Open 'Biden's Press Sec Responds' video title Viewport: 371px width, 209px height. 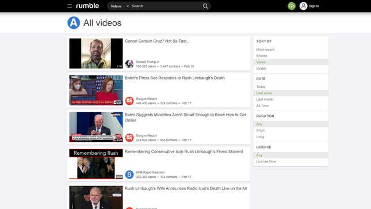coord(175,78)
